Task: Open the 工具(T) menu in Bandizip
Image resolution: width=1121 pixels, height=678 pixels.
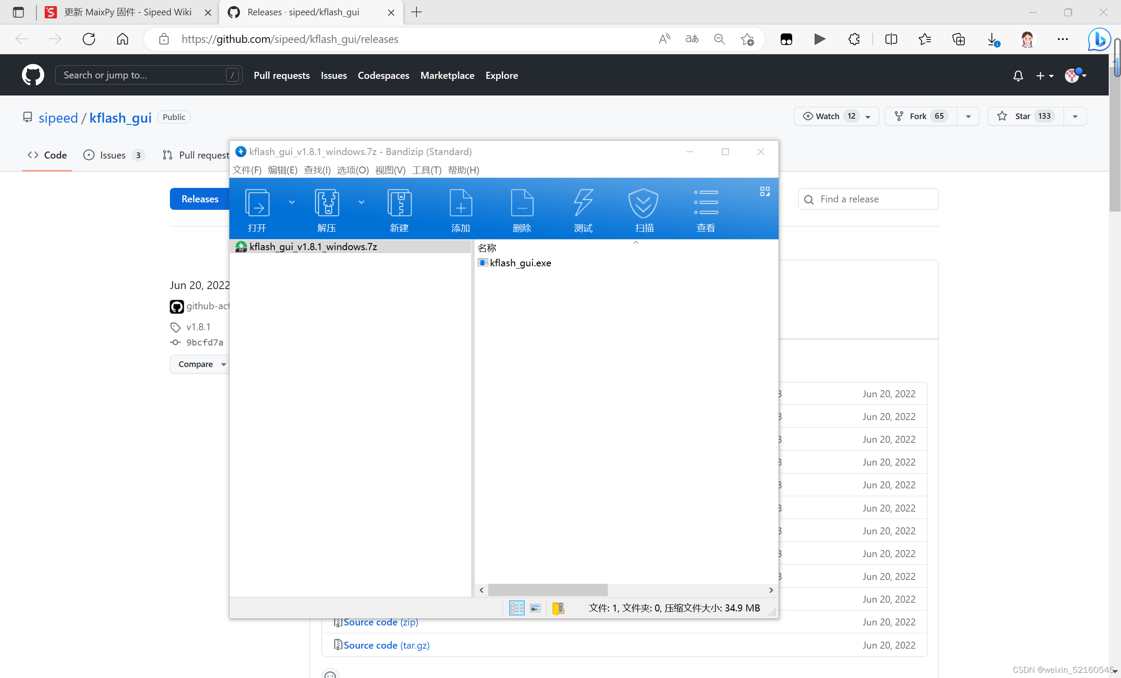Action: coord(427,170)
